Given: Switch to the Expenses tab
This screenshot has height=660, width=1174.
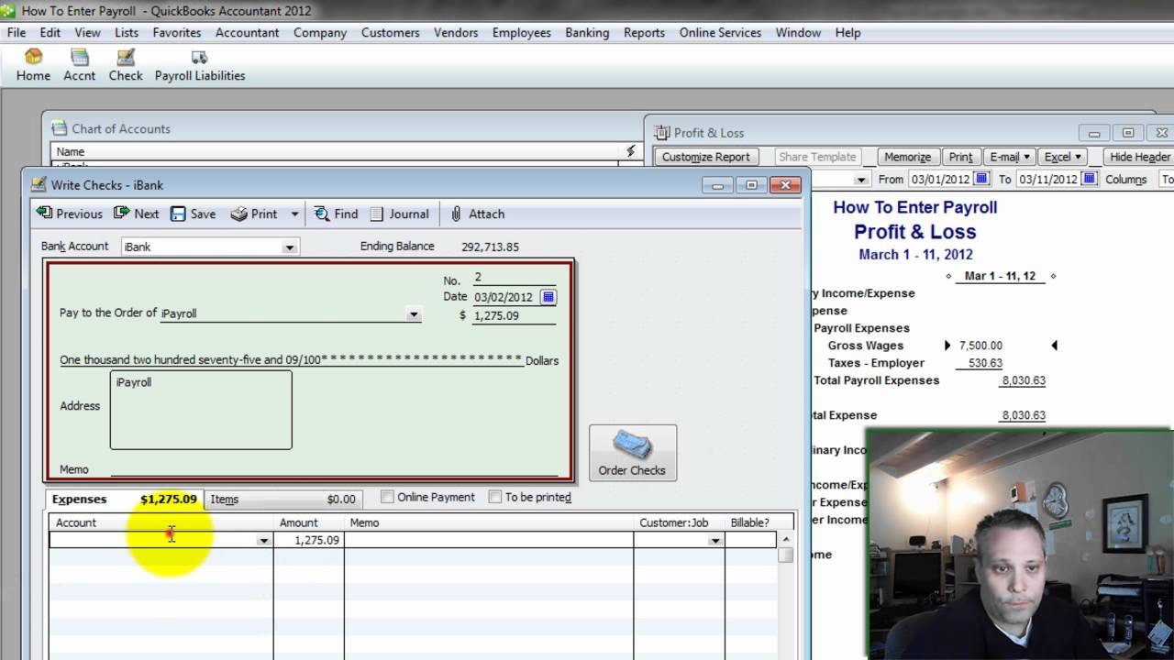Looking at the screenshot, I should 124,499.
